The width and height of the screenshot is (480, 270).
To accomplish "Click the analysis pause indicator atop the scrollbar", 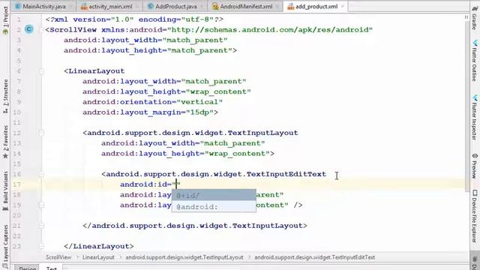I will pos(466,17).
